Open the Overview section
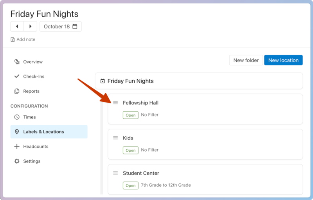 point(33,62)
